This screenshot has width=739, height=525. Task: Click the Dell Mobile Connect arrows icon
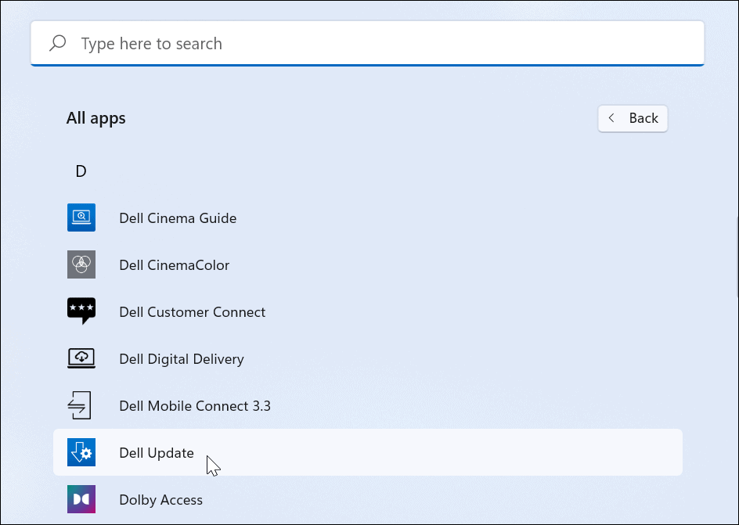81,405
